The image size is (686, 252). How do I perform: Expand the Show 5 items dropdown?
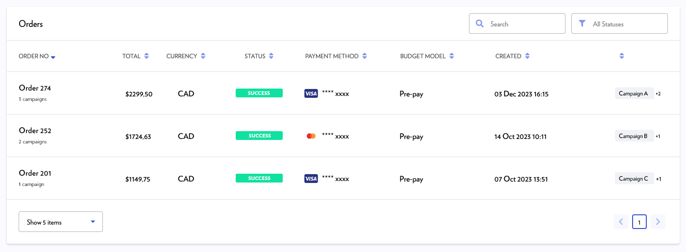61,222
